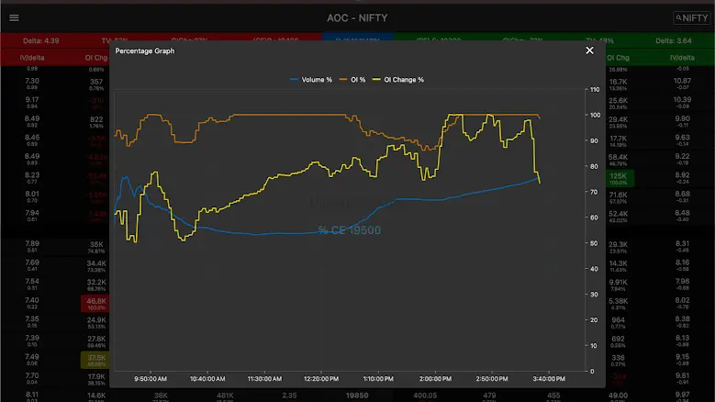Select the 32.2K OI Chg cell
Screen dimensions: 715x402
tap(96, 285)
